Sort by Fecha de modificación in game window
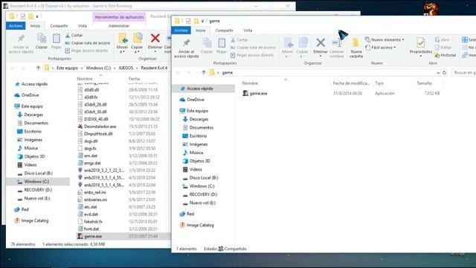 pyautogui.click(x=351, y=83)
